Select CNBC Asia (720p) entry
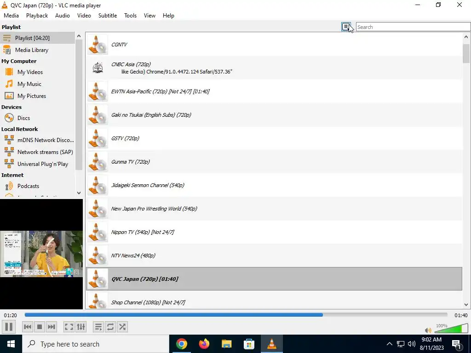The height and width of the screenshot is (353, 471). pyautogui.click(x=274, y=68)
